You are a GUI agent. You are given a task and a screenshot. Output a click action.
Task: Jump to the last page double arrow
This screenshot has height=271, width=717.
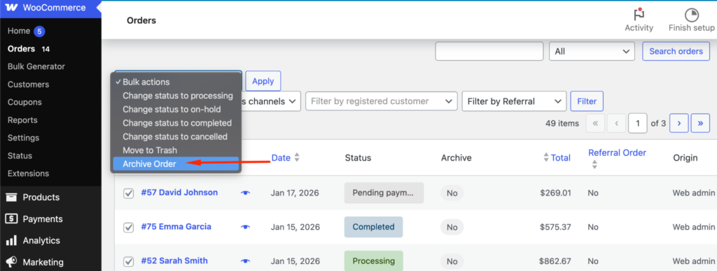point(700,123)
